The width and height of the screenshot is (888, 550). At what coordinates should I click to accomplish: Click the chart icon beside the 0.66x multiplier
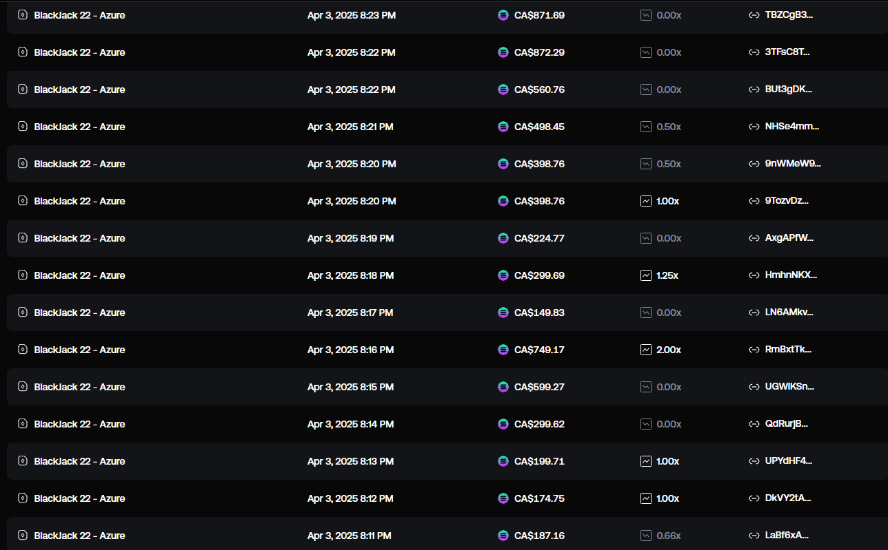(x=646, y=536)
